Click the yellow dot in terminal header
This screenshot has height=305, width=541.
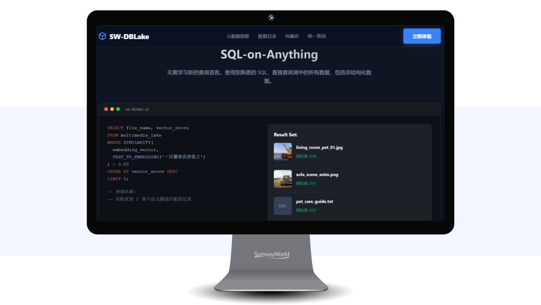112,109
